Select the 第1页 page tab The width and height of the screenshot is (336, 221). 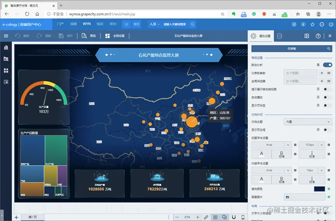point(33,217)
